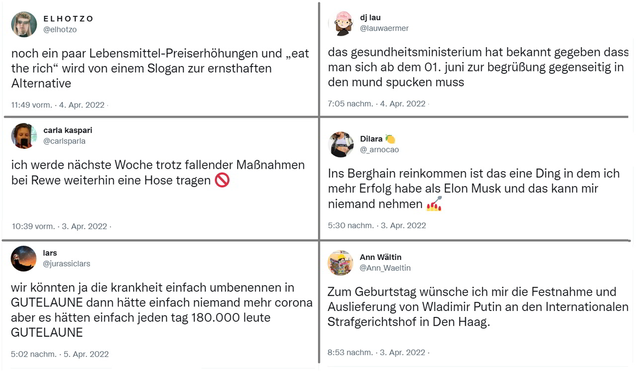Click the lemon emoji next to Dilara
This screenshot has width=636, height=371.
tap(390, 139)
